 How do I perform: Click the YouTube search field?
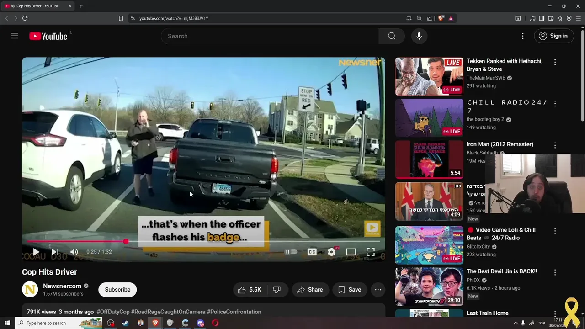click(x=270, y=36)
